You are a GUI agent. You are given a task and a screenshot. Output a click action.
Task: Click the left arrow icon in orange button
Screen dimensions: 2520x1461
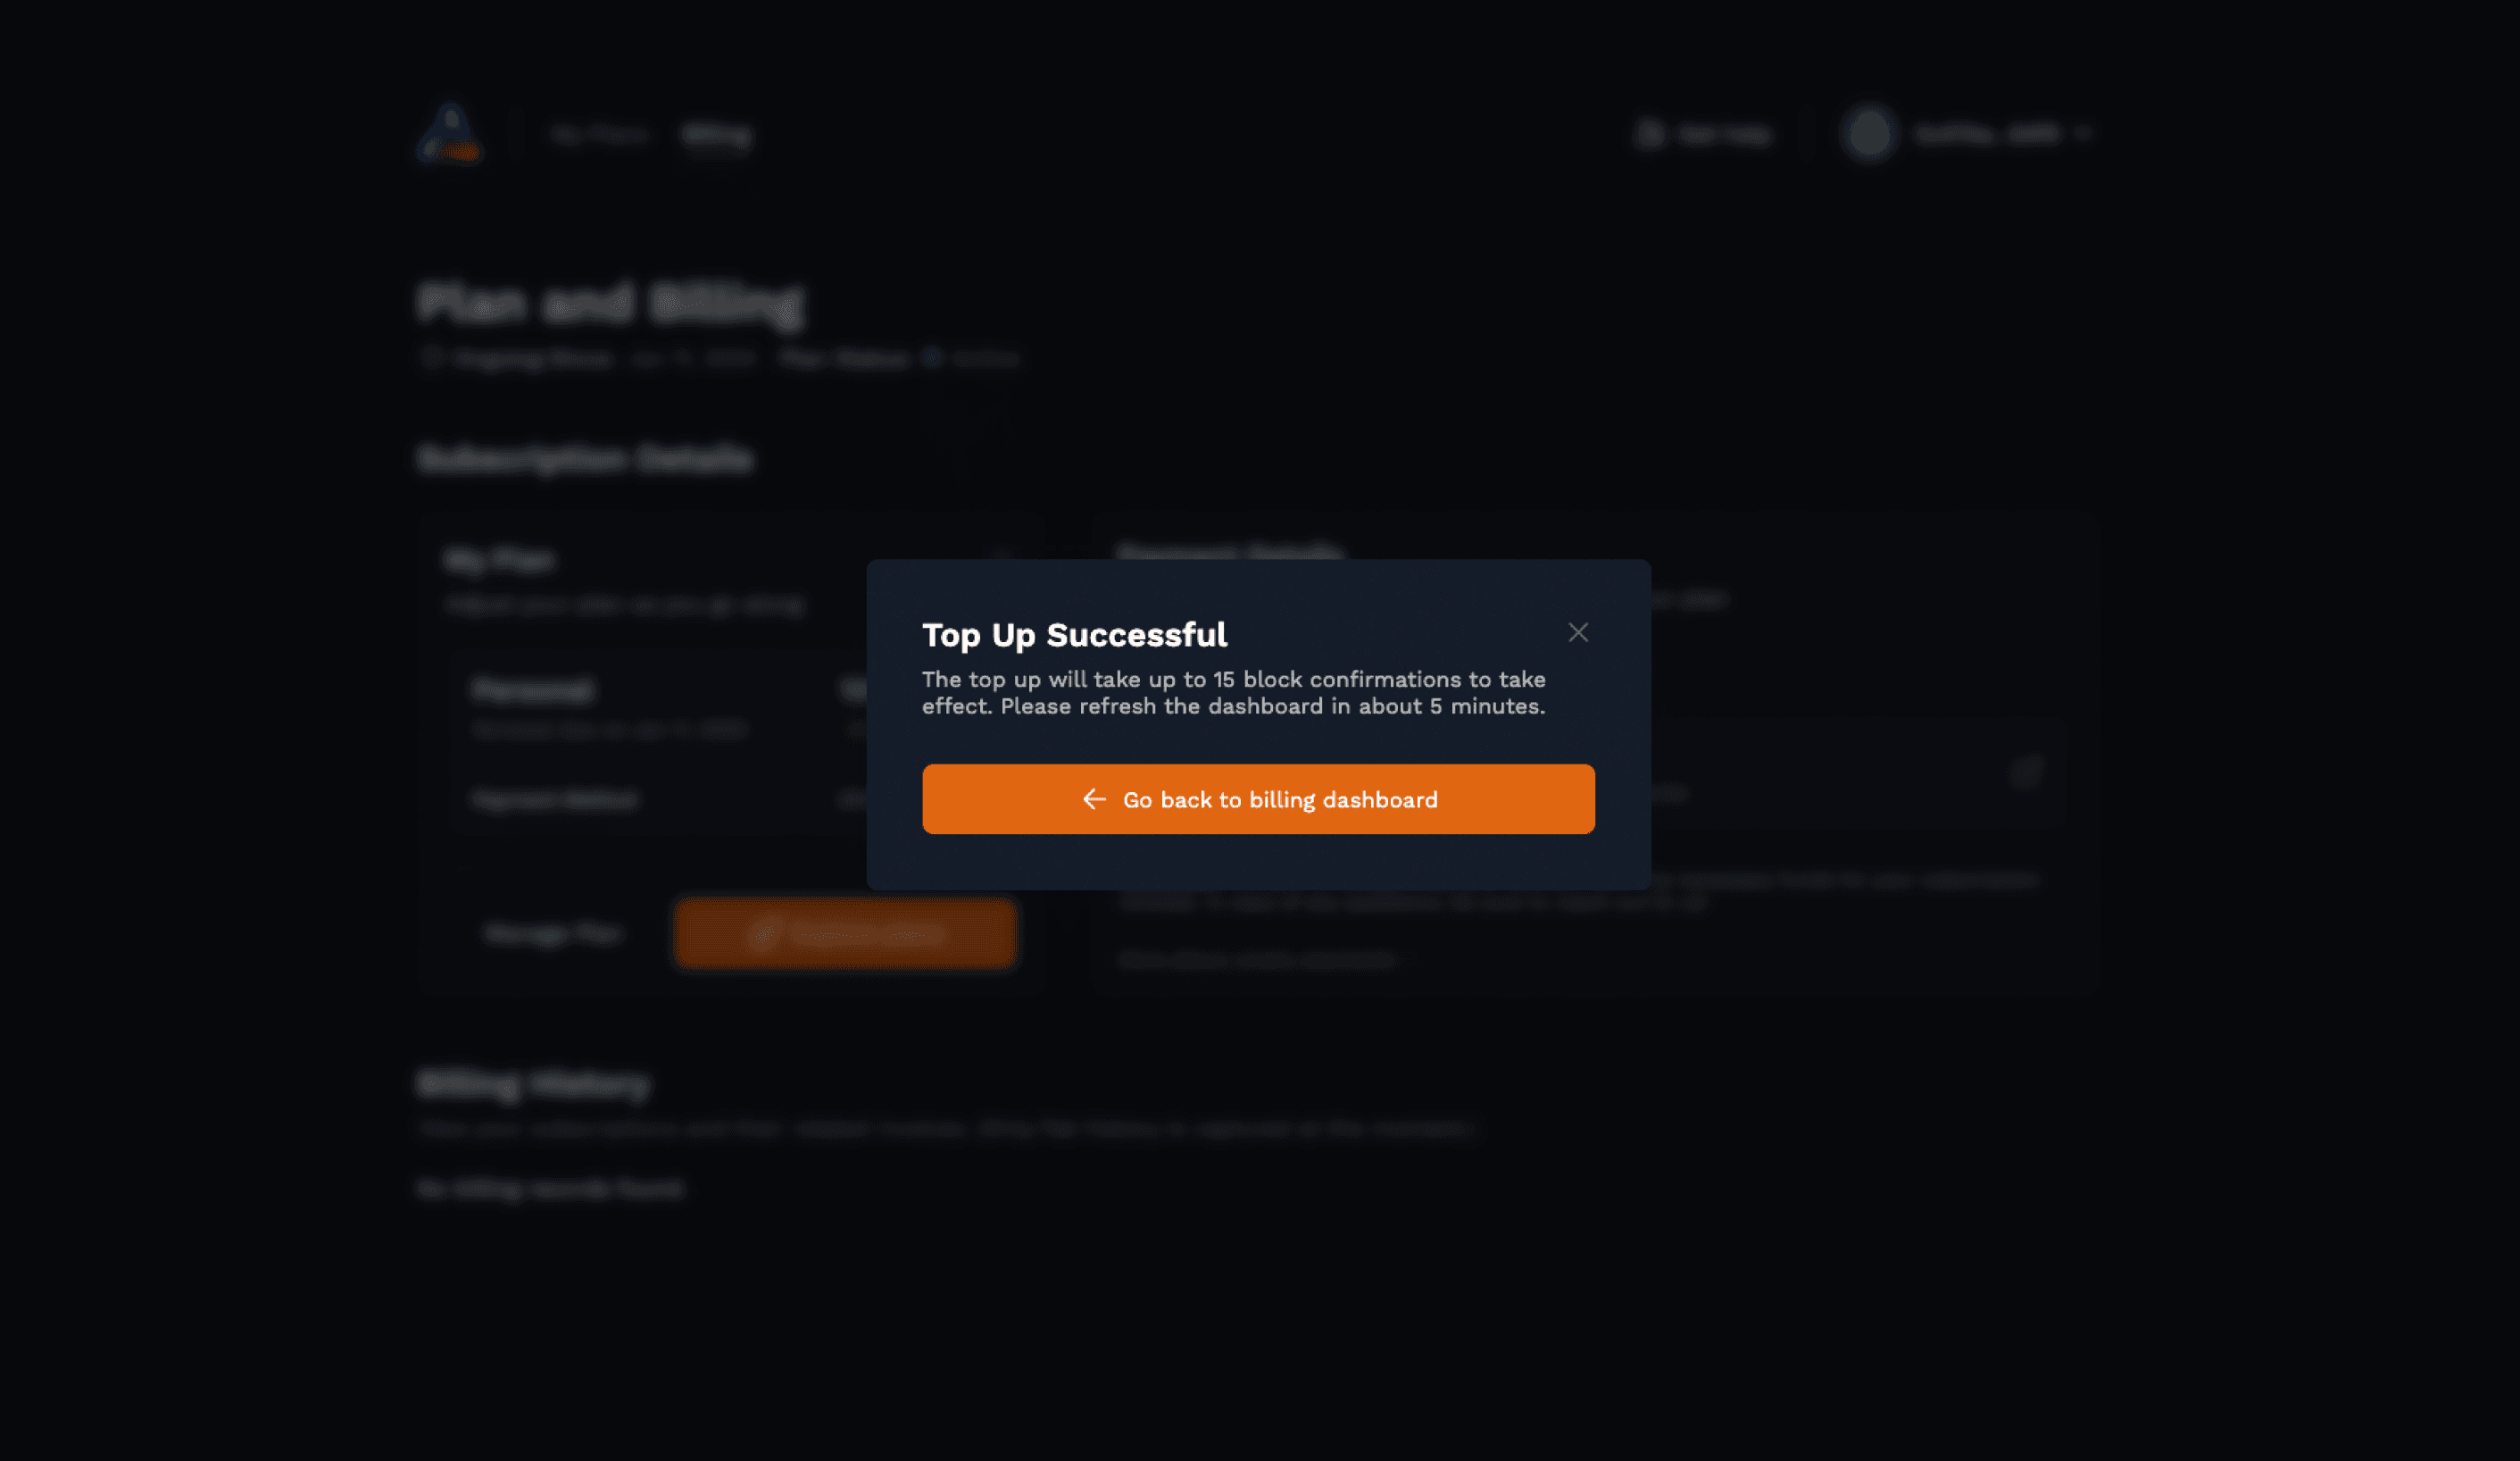tap(1094, 798)
